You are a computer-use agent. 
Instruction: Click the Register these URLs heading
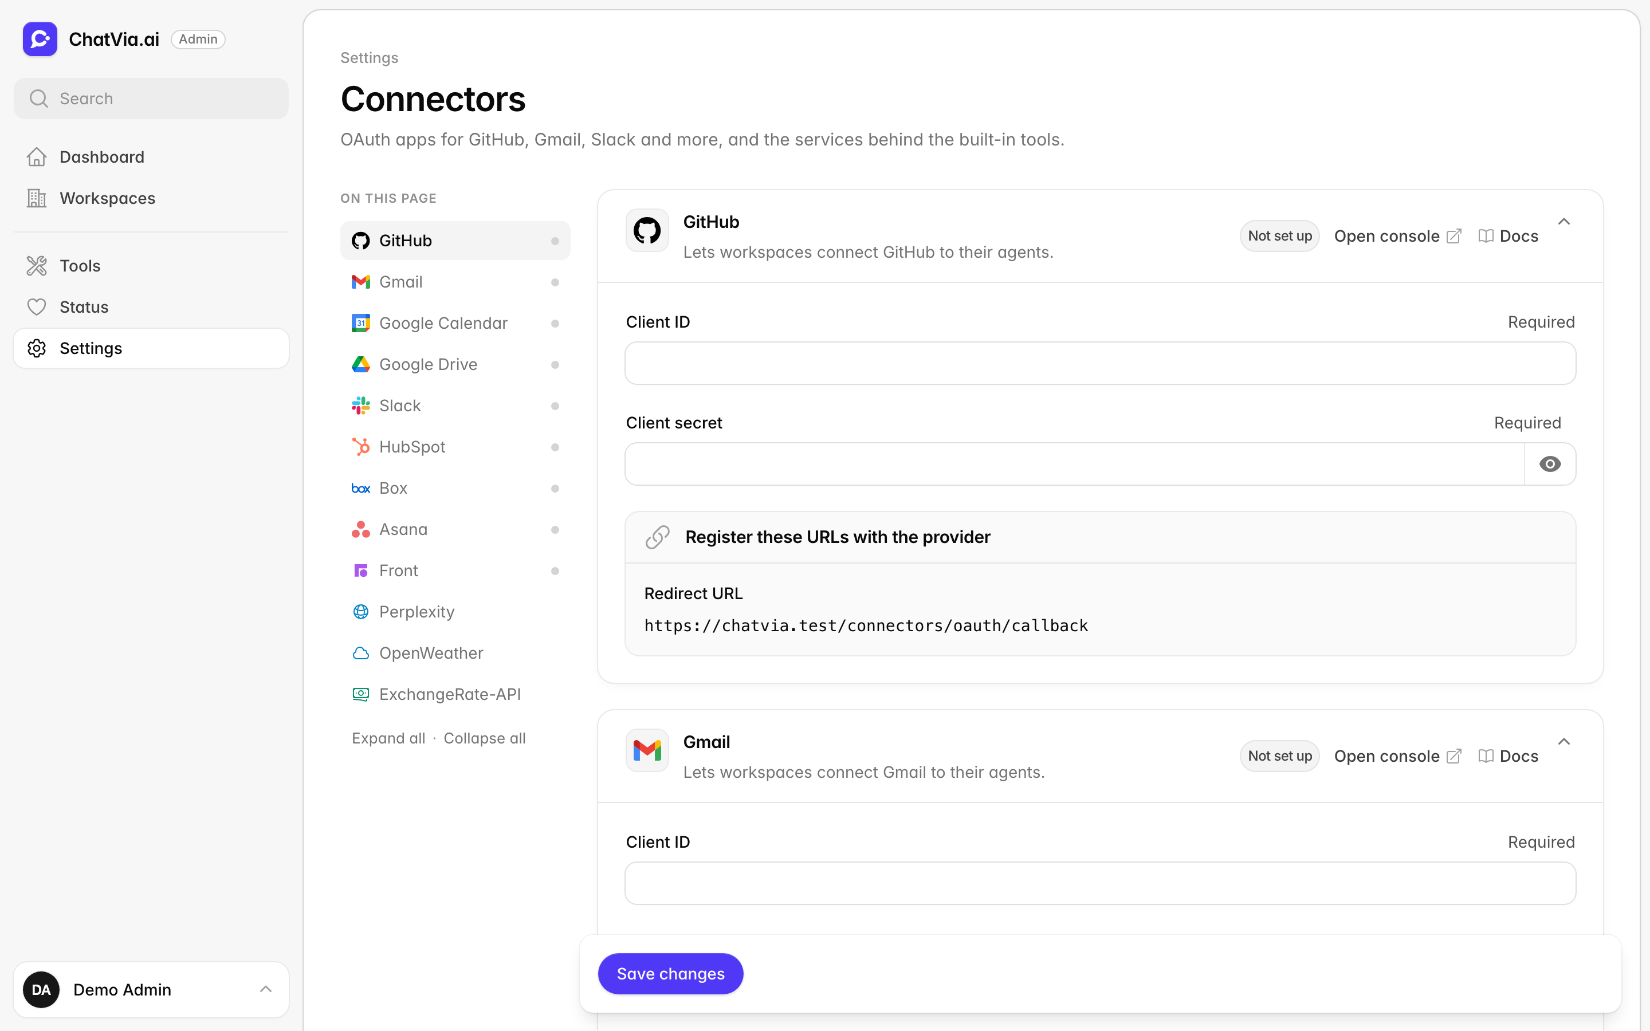[x=838, y=537]
